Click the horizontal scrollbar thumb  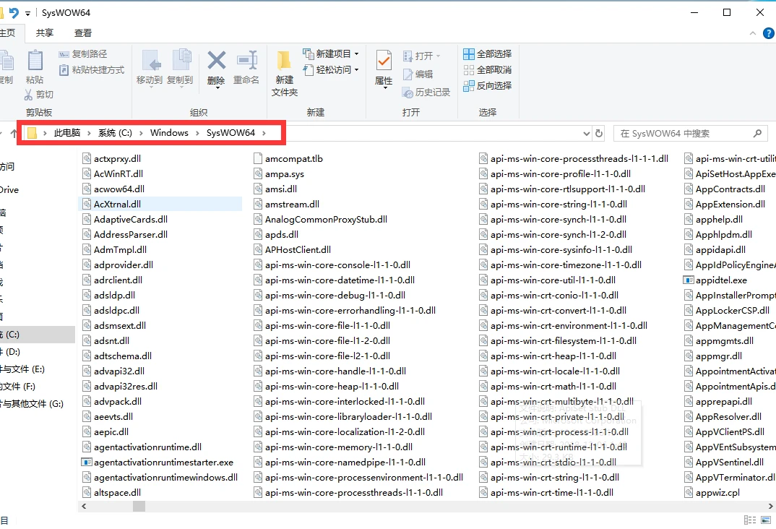point(139,507)
